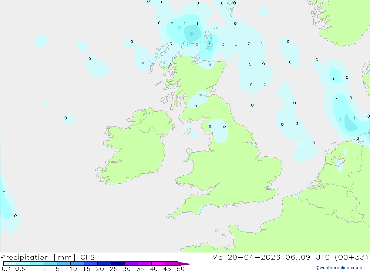Click the legend swatch between 2 and 5
370x271 pixels.
tap(50, 264)
